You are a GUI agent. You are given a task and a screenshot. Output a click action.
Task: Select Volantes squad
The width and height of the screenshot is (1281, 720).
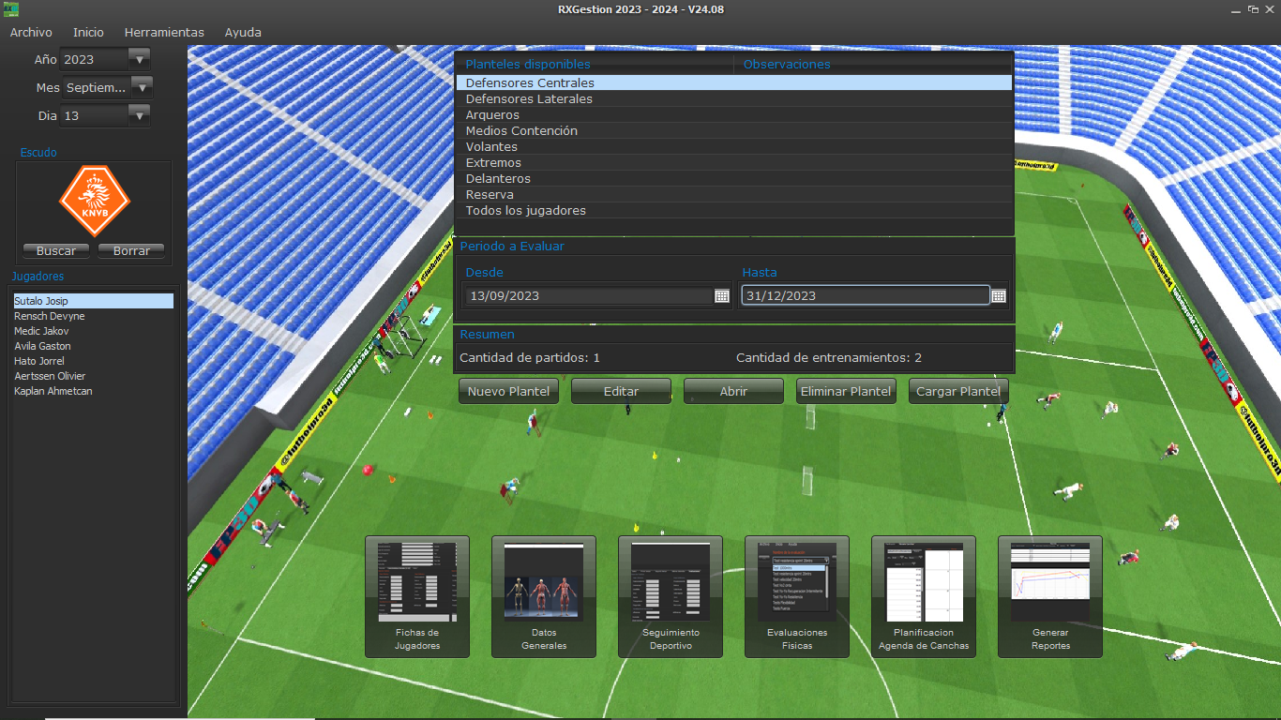pos(734,147)
